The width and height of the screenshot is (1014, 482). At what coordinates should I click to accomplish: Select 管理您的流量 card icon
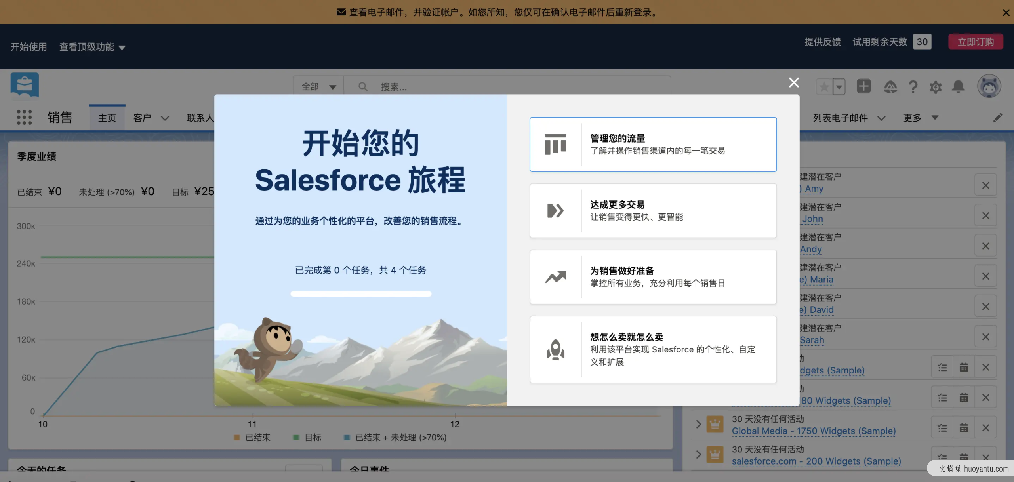tap(555, 144)
